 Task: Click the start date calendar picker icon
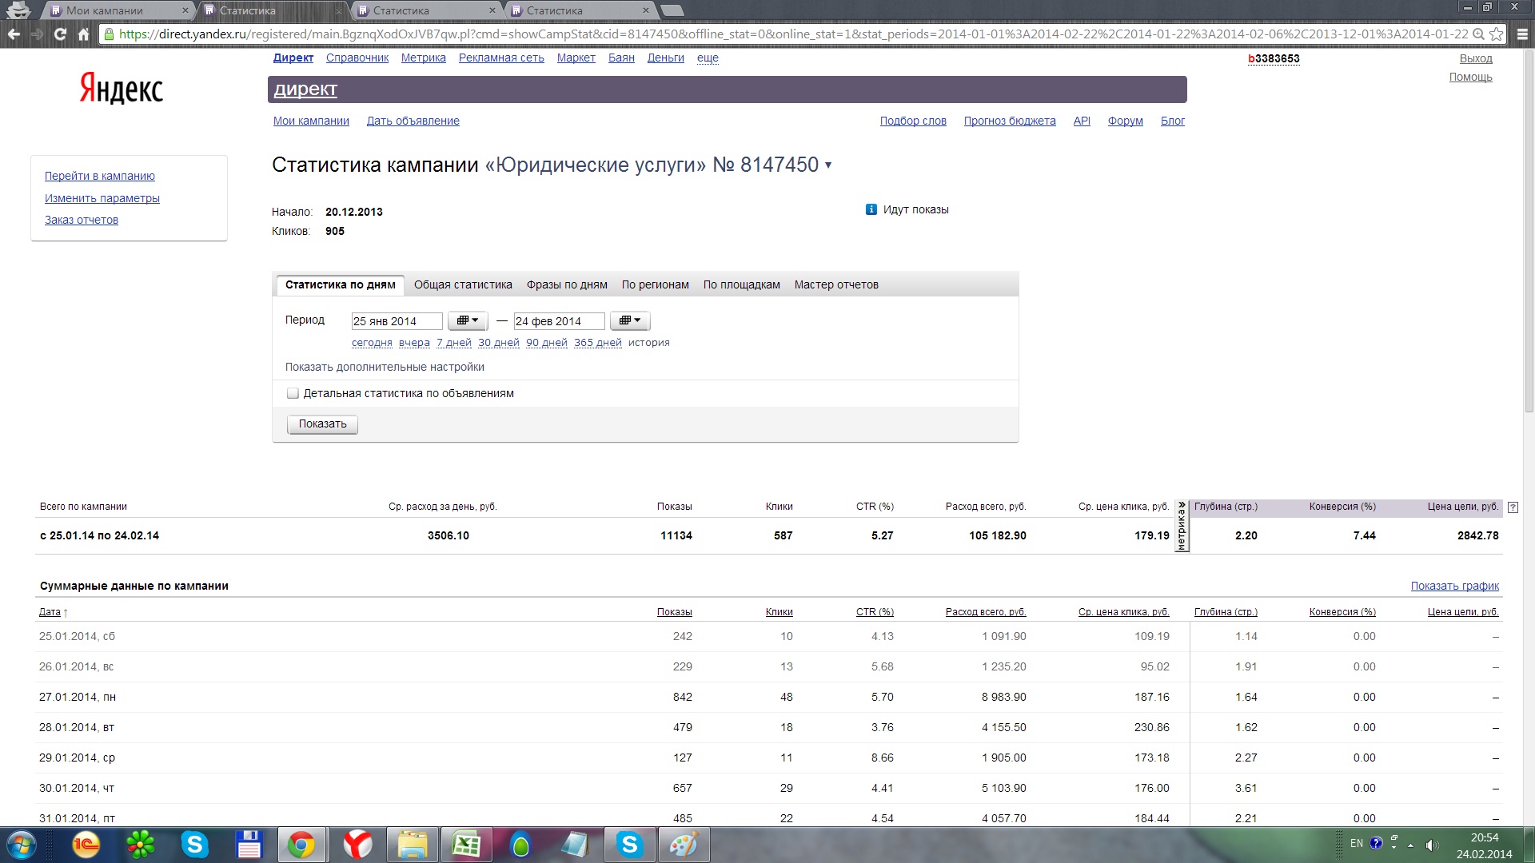coord(468,321)
